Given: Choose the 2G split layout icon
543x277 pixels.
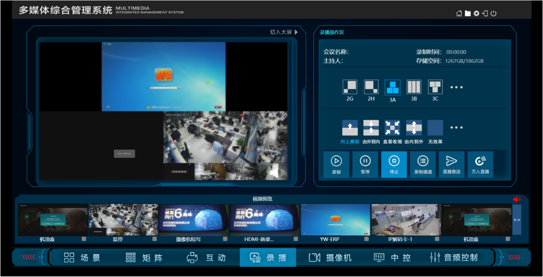Looking at the screenshot, I should (x=350, y=87).
